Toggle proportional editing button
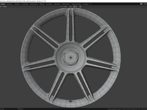The width and height of the screenshot is (147, 110). point(80,7)
